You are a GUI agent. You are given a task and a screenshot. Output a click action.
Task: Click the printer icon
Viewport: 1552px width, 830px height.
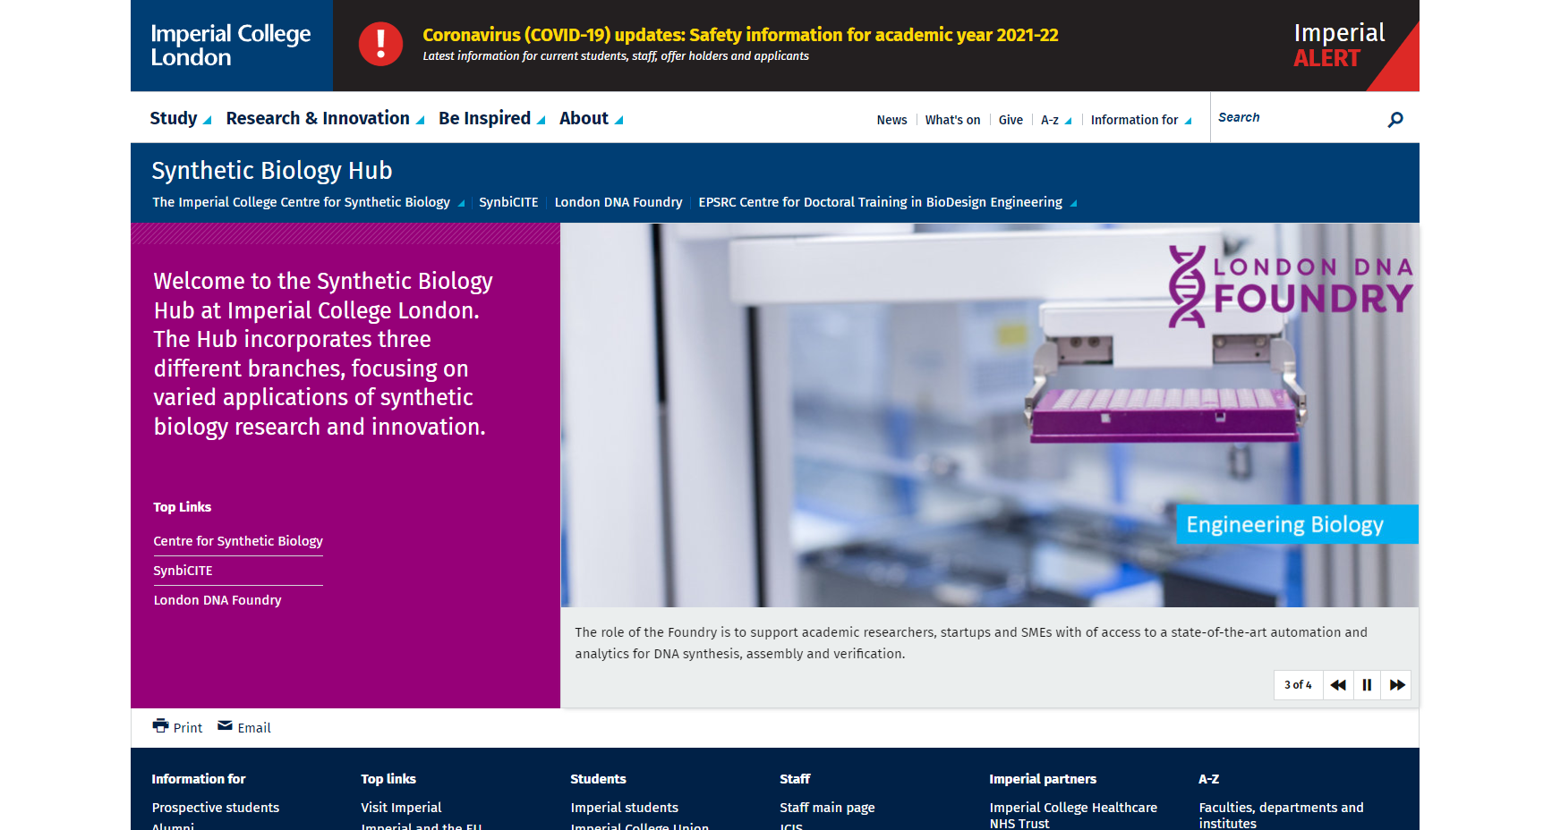point(160,725)
